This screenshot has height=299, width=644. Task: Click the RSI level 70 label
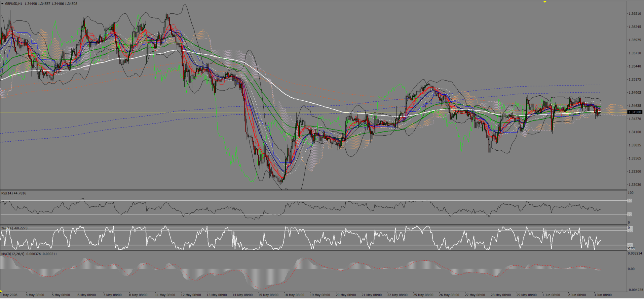[x=630, y=201]
